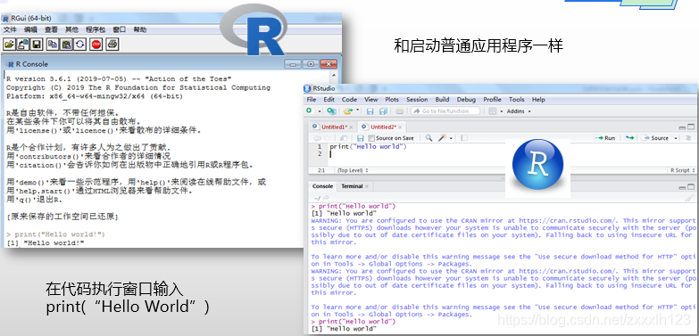Open the 编辑 menu in RGui
Image resolution: width=699 pixels, height=336 pixels.
point(30,29)
